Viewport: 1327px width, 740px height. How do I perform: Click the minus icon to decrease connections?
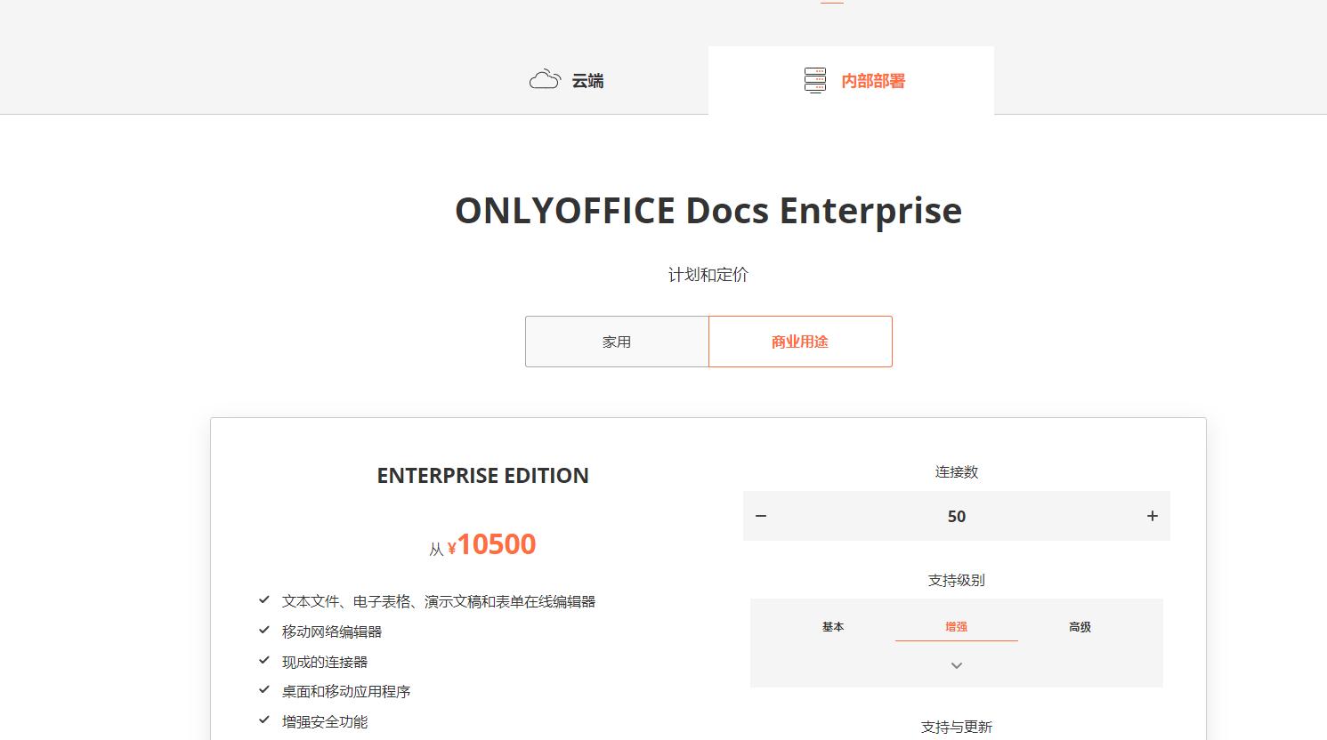[x=761, y=516]
